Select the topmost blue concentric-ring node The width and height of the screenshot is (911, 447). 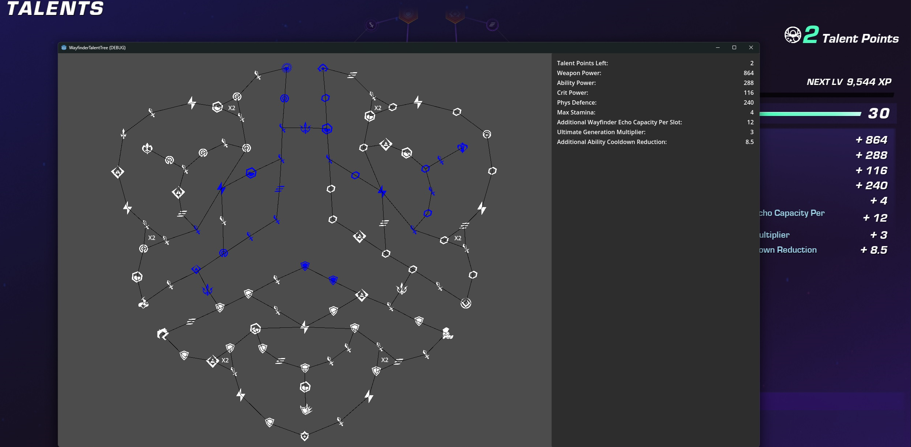point(287,68)
